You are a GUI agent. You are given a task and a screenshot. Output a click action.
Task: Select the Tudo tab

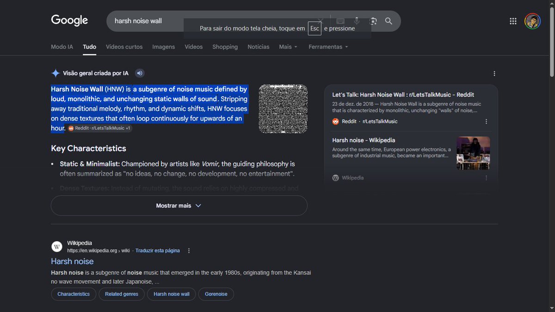pos(90,47)
